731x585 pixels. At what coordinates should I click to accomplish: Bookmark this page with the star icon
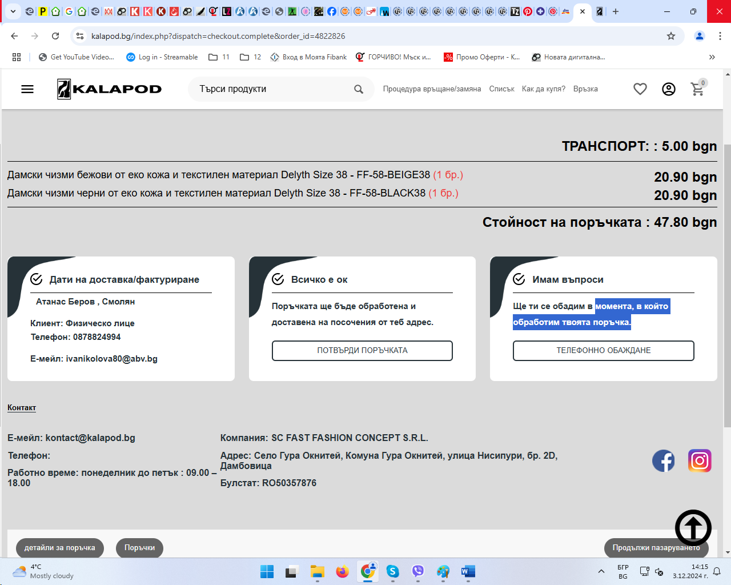[x=671, y=36]
